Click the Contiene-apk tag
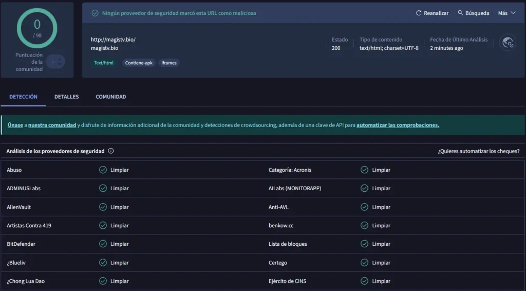 (139, 63)
